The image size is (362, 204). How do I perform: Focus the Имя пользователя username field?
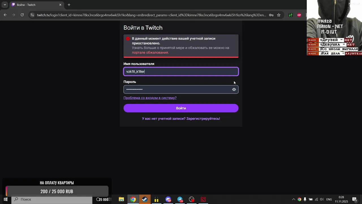tap(181, 71)
